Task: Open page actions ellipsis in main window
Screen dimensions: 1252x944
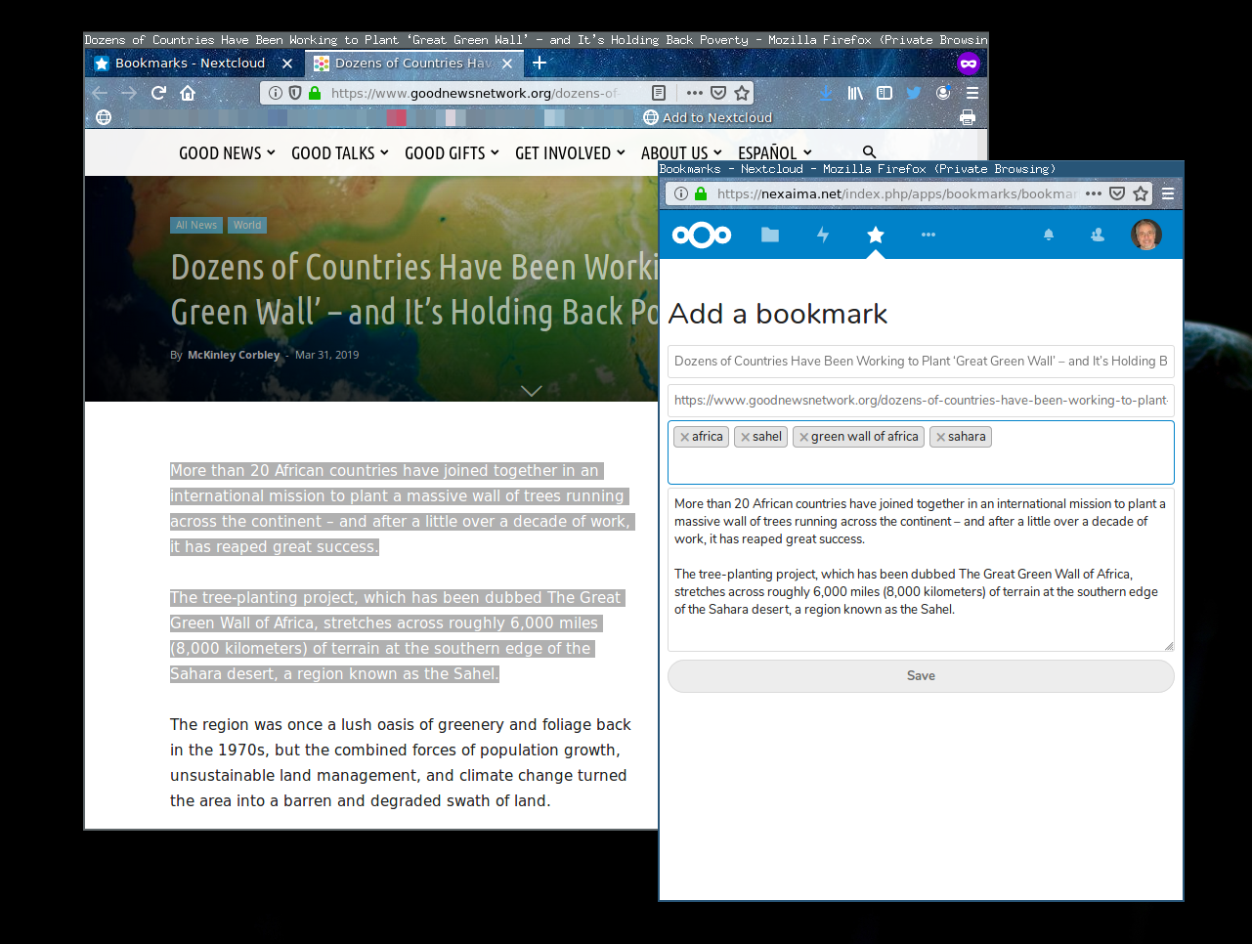Action: click(x=695, y=93)
